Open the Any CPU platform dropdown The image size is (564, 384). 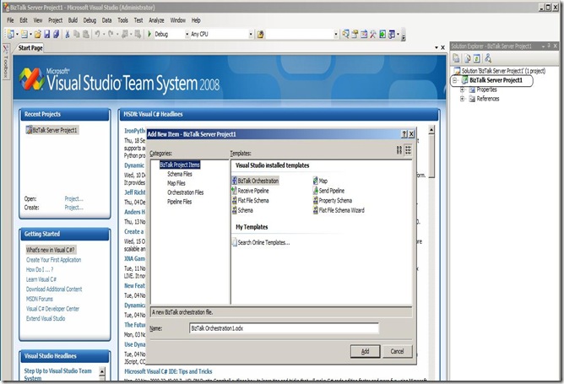pos(251,34)
